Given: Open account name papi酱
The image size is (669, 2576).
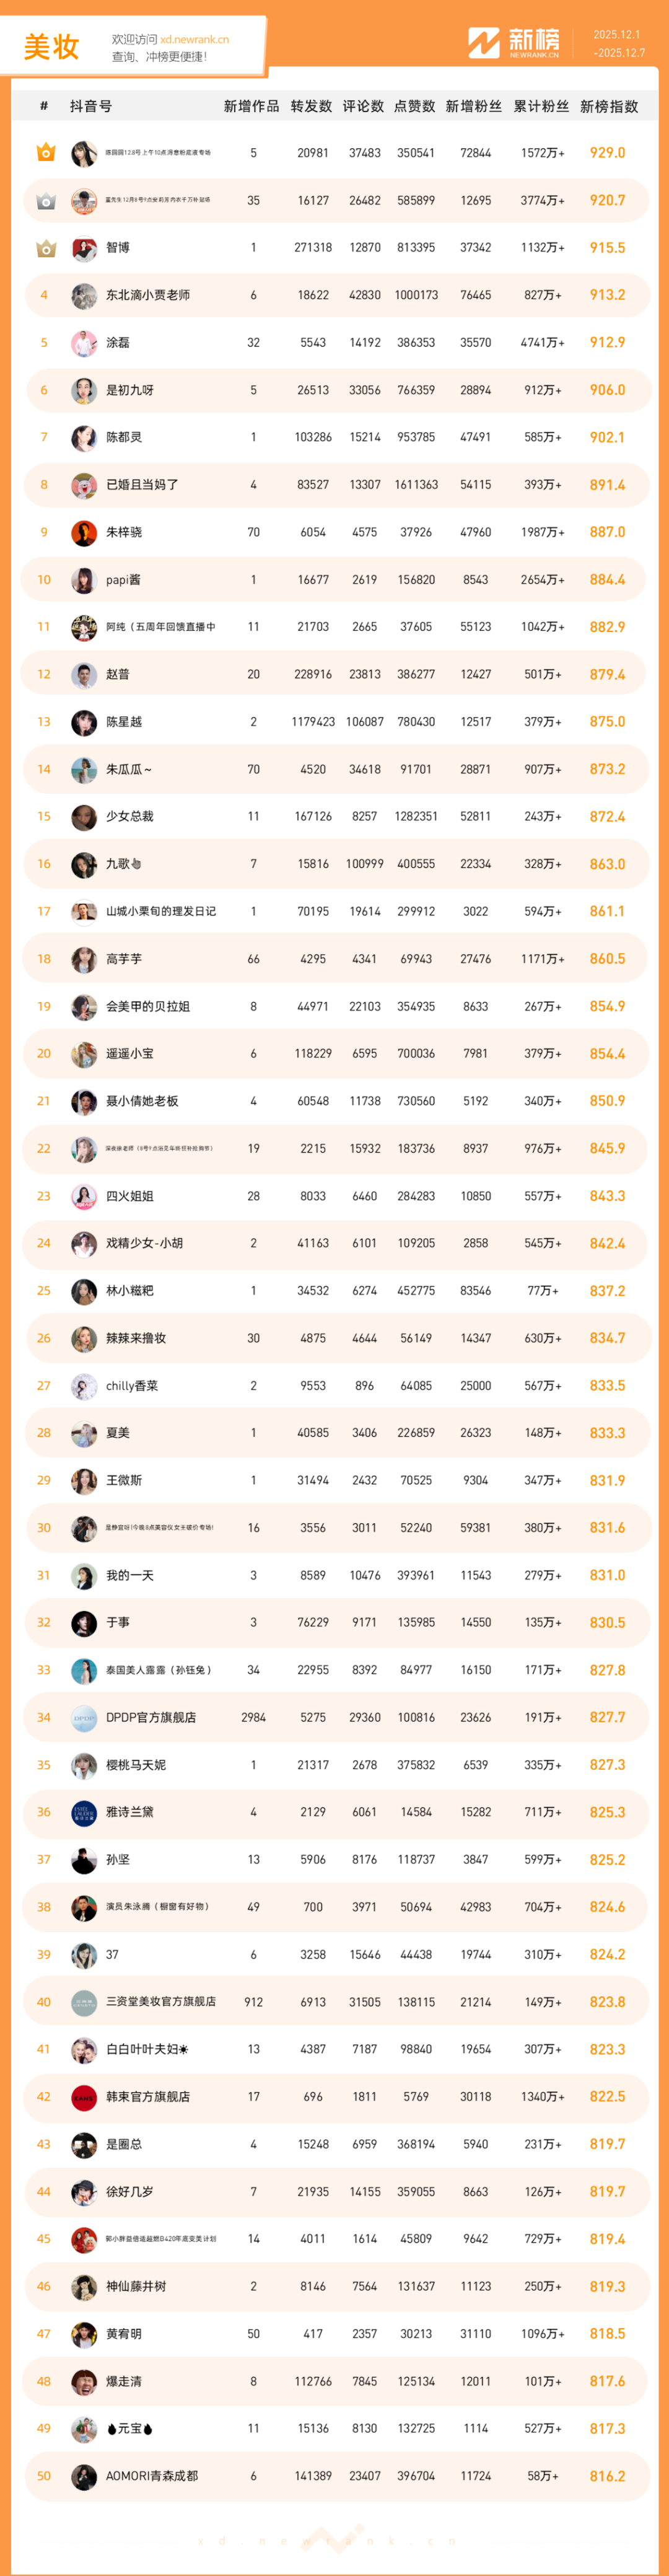Looking at the screenshot, I should (x=123, y=580).
